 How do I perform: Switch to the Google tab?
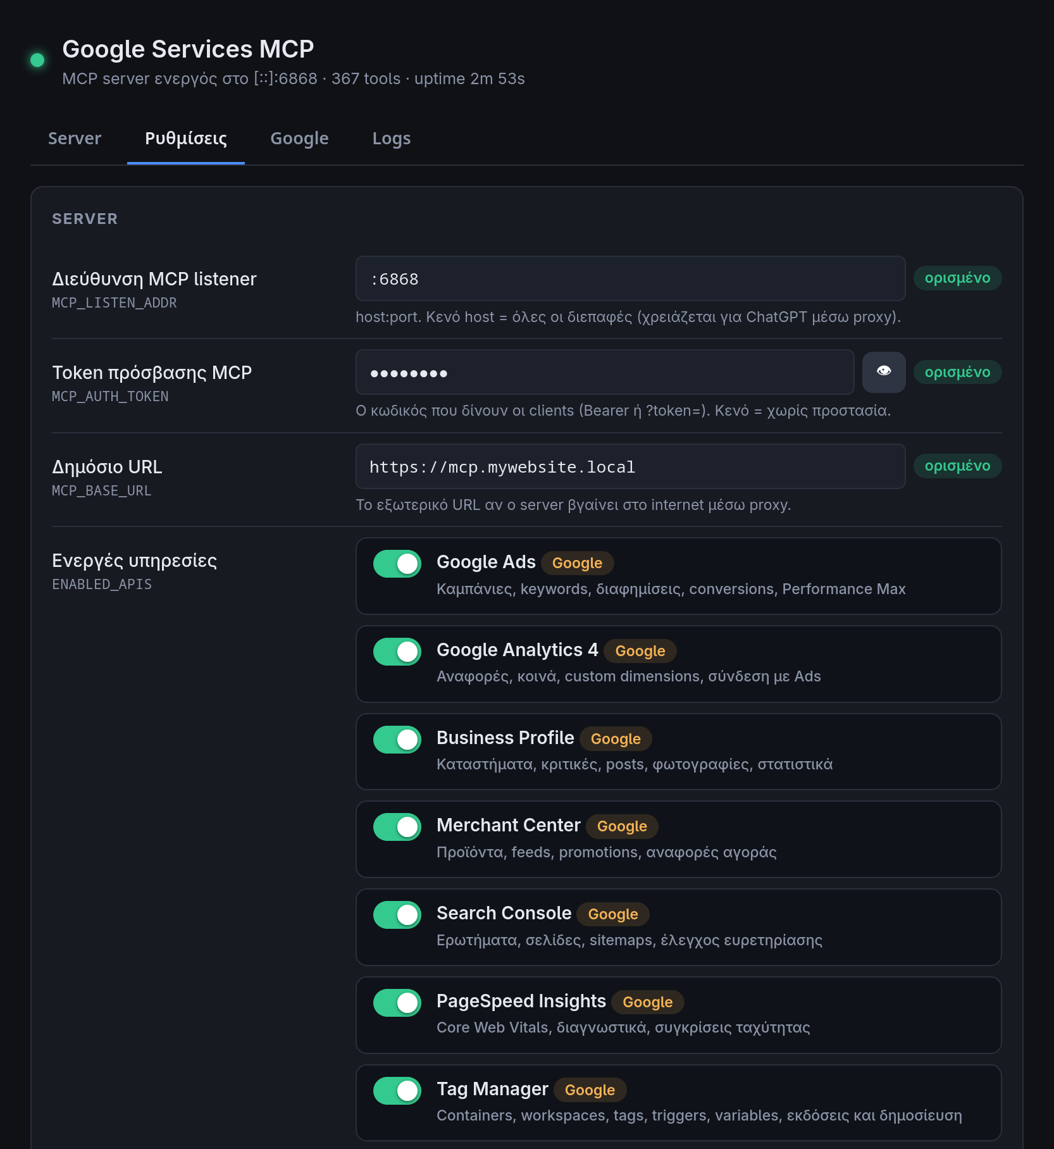(x=299, y=139)
